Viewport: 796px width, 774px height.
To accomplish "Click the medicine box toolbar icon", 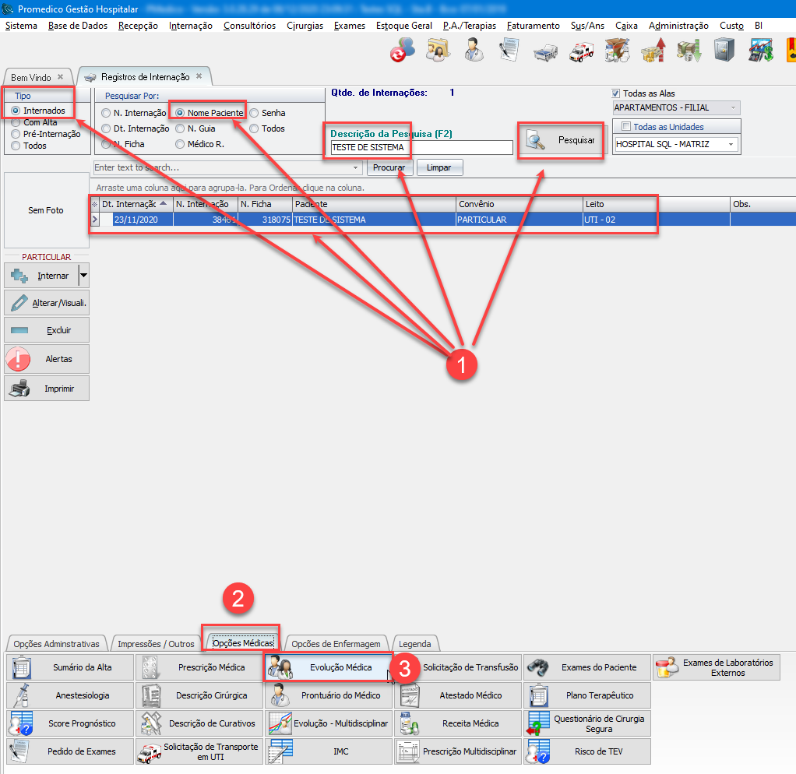I will coord(617,51).
